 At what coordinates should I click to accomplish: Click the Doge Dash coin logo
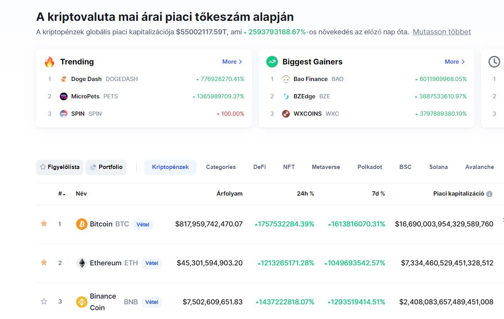(x=64, y=79)
